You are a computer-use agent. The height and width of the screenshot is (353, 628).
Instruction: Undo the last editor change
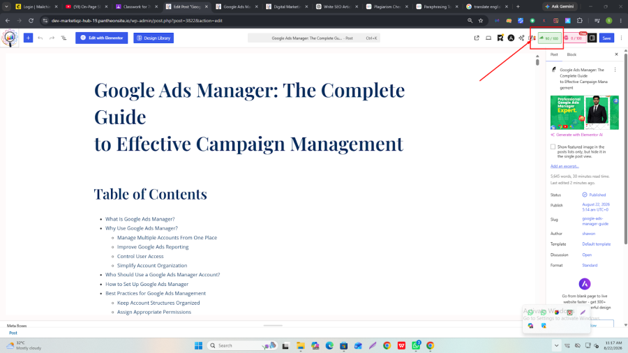(x=40, y=38)
